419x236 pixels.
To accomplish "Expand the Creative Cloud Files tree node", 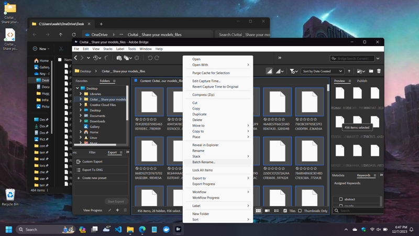I will (81, 105).
